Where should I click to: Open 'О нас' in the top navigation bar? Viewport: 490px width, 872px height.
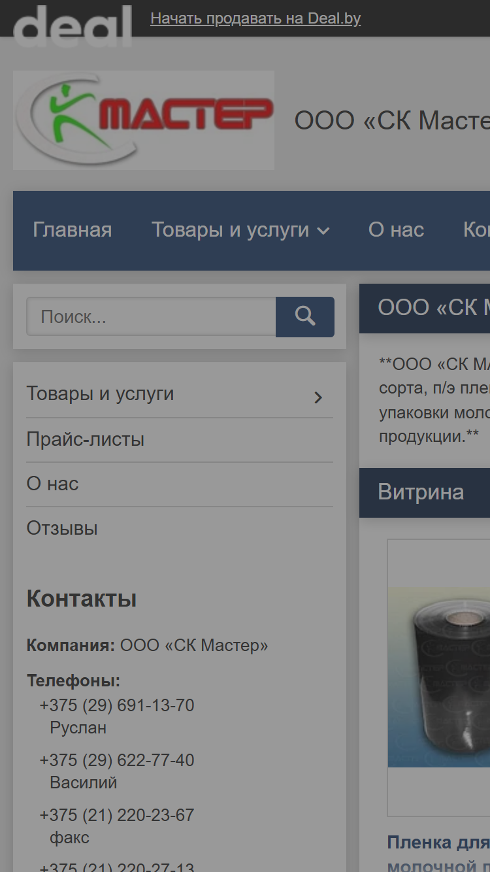pos(396,230)
